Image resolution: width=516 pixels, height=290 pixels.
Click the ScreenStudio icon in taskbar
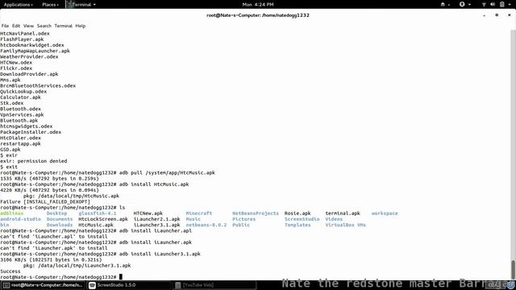(x=92, y=285)
